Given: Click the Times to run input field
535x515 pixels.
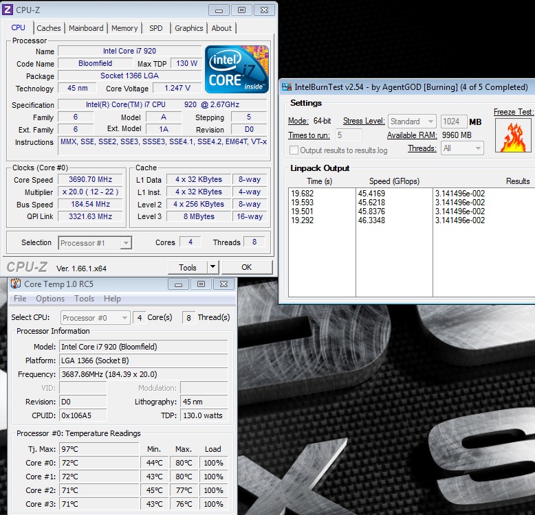Looking at the screenshot, I should pyautogui.click(x=349, y=135).
